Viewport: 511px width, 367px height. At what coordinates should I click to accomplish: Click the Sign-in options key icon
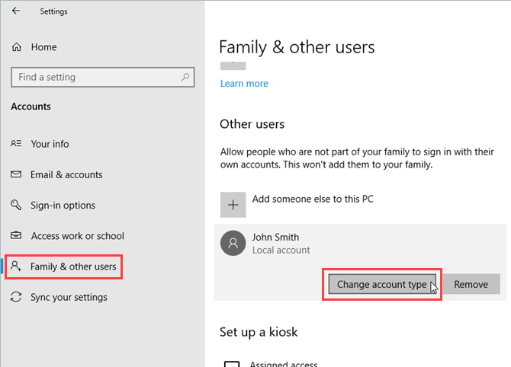click(x=17, y=206)
